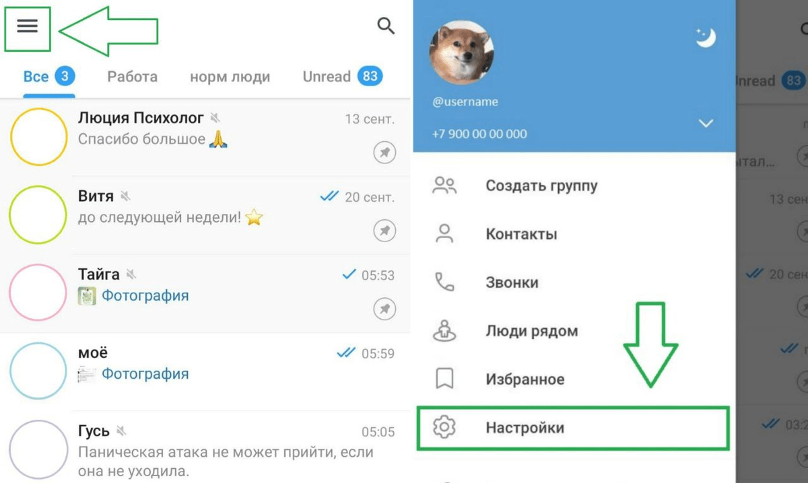Open the Люция Психолог chat

(205, 137)
